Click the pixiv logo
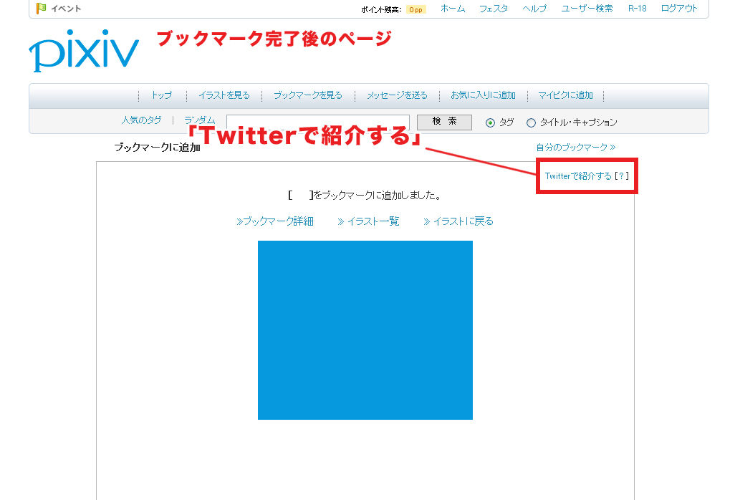 tap(83, 51)
